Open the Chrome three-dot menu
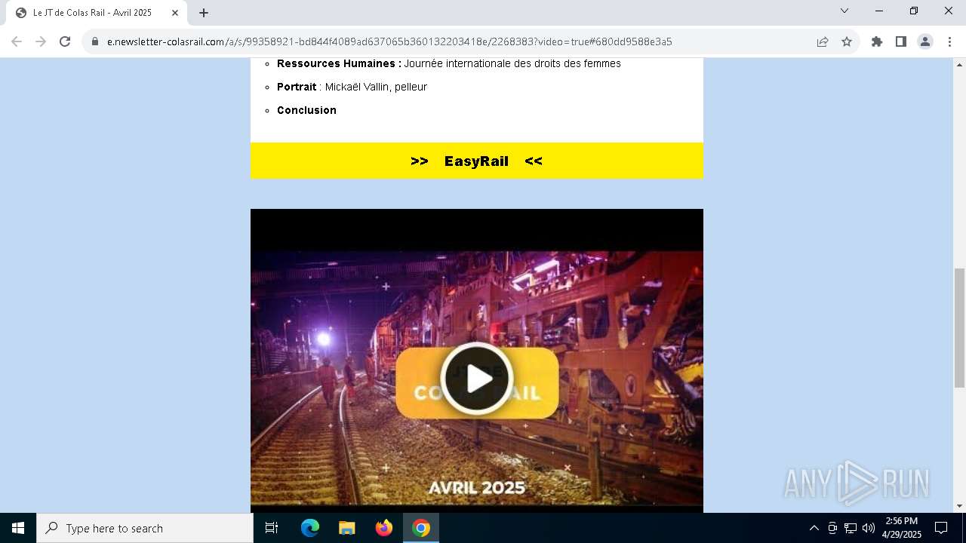The width and height of the screenshot is (966, 543). point(949,41)
